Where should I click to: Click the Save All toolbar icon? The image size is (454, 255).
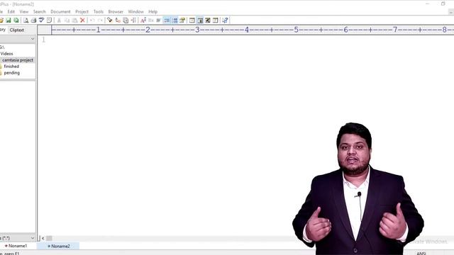click(x=16, y=21)
